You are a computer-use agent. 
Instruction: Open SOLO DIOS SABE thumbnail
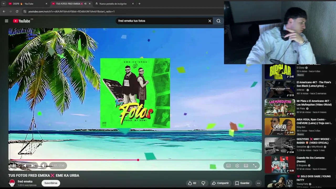280,182
